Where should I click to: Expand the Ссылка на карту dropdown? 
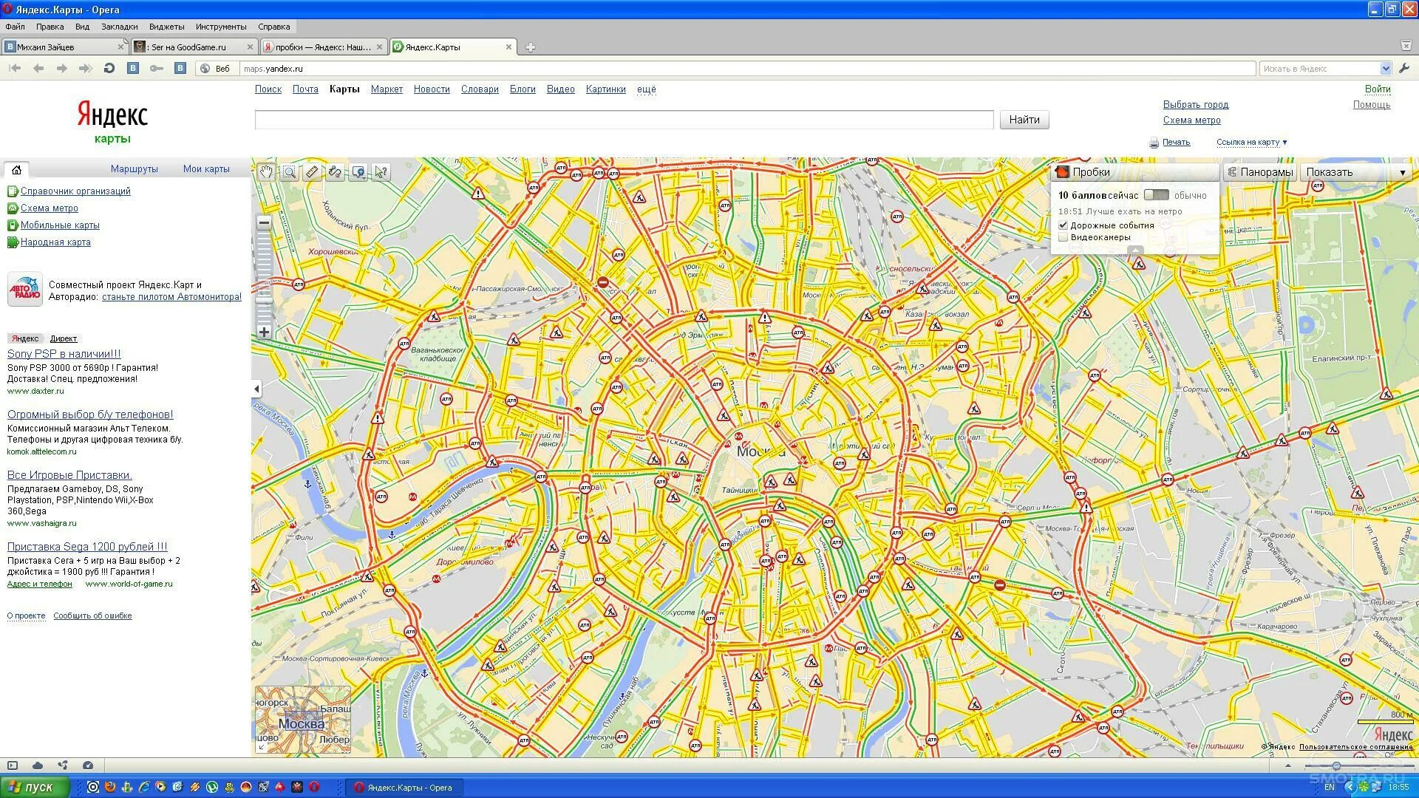[1251, 142]
